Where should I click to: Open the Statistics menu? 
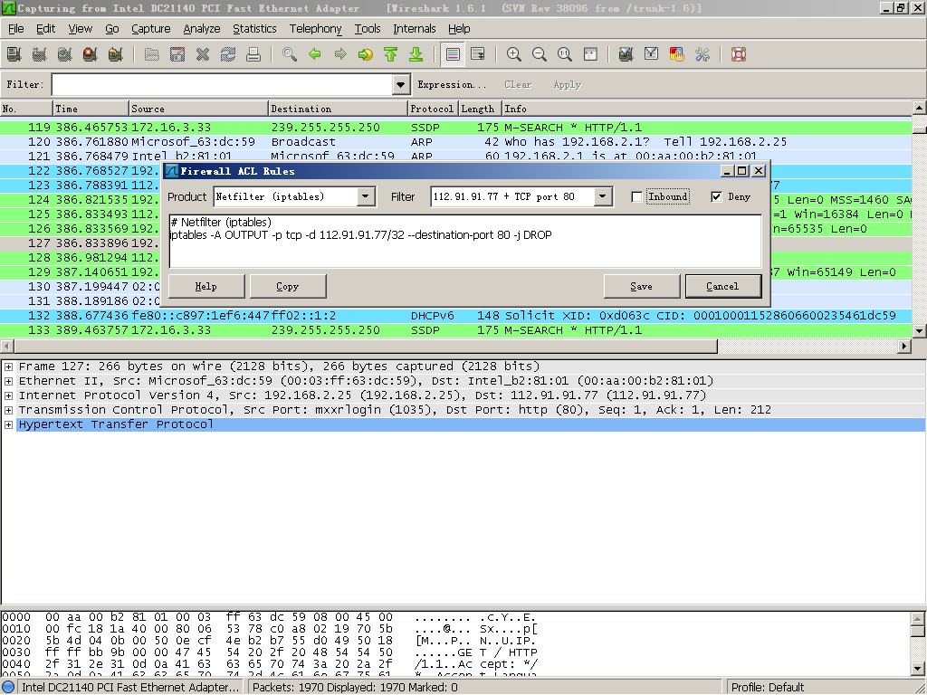pyautogui.click(x=254, y=28)
